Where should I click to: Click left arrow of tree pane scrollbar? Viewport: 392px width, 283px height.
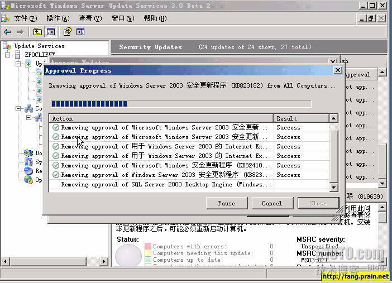click(5, 262)
